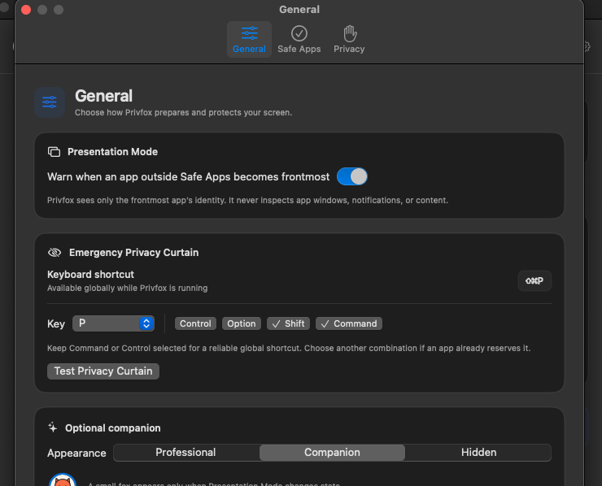This screenshot has height=486, width=602.
Task: Open the Privacy tab
Action: click(x=349, y=40)
